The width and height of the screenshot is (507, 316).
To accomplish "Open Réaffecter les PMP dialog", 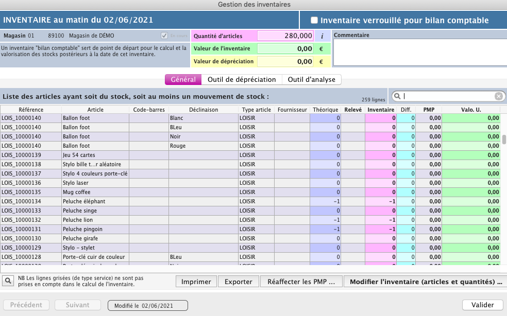I will tap(301, 282).
